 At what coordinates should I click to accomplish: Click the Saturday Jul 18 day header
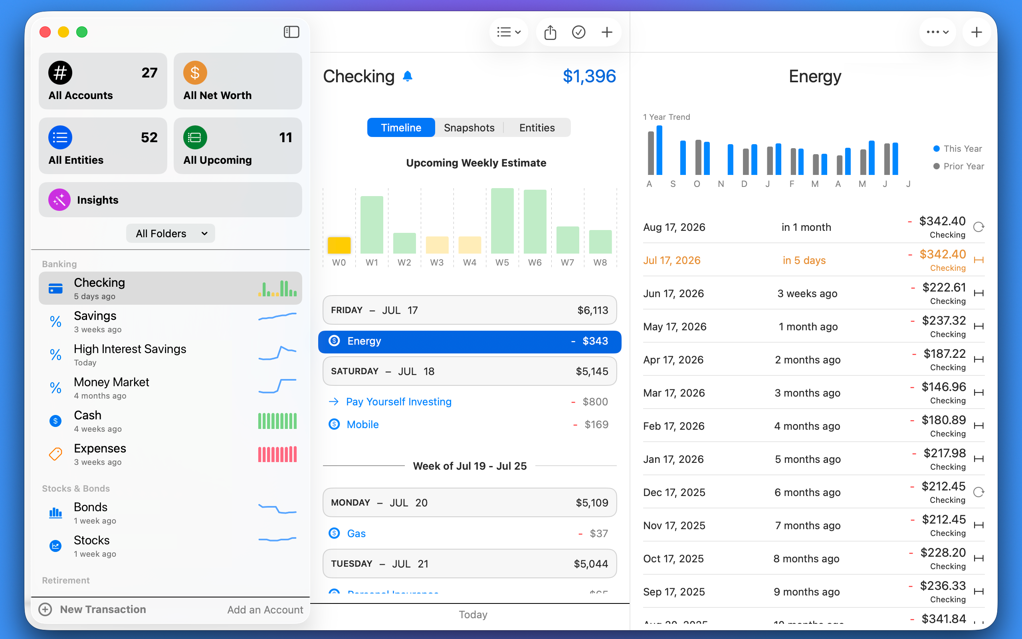(x=469, y=371)
